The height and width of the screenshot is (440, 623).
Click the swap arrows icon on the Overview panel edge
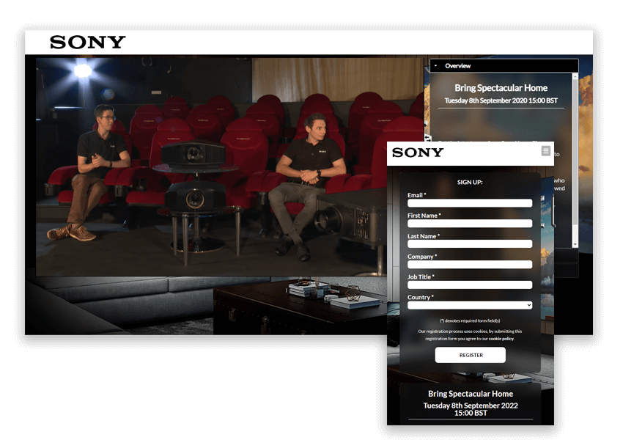[427, 137]
